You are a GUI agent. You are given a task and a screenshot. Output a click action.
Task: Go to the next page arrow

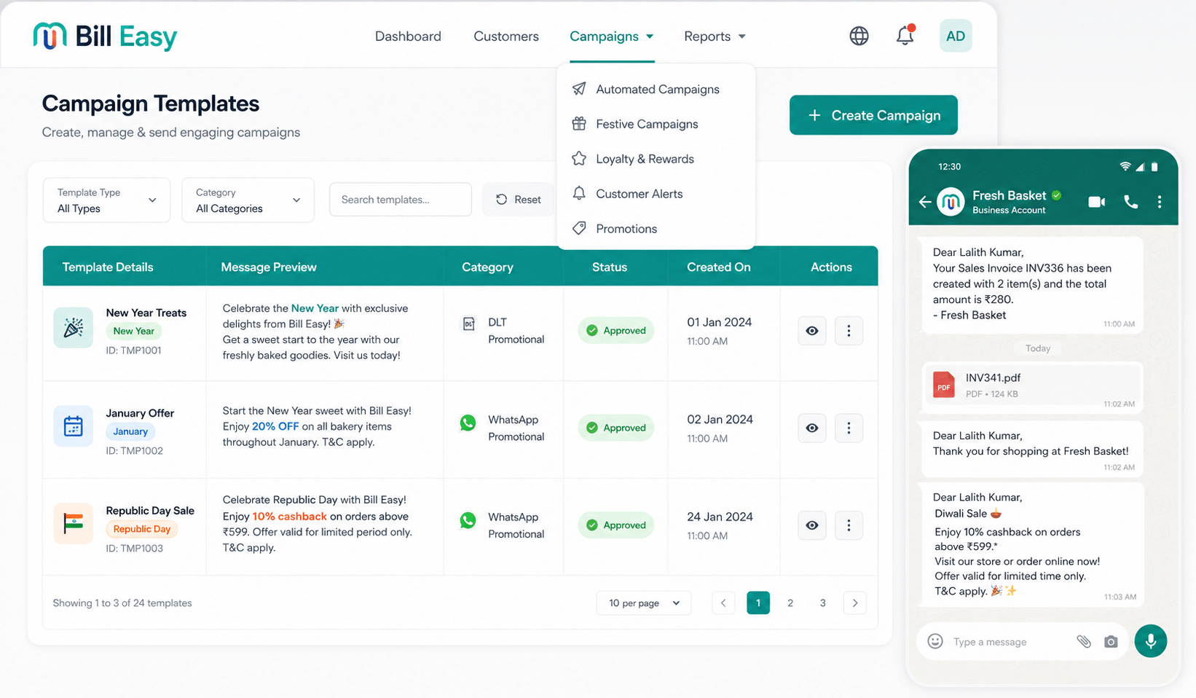point(855,603)
